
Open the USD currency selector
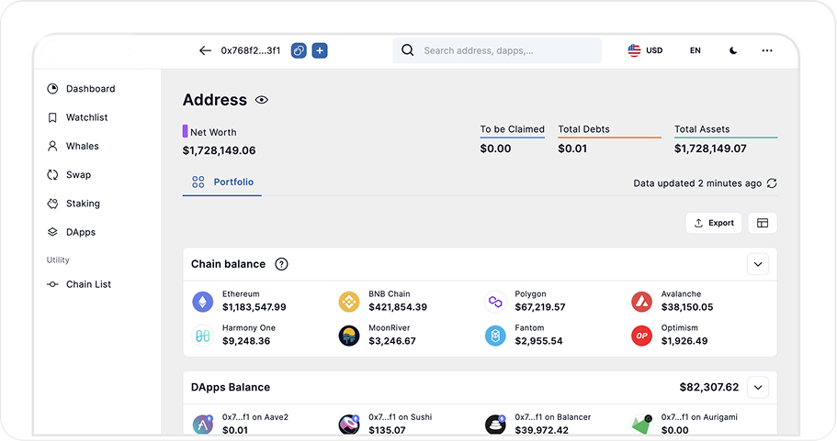tap(645, 50)
